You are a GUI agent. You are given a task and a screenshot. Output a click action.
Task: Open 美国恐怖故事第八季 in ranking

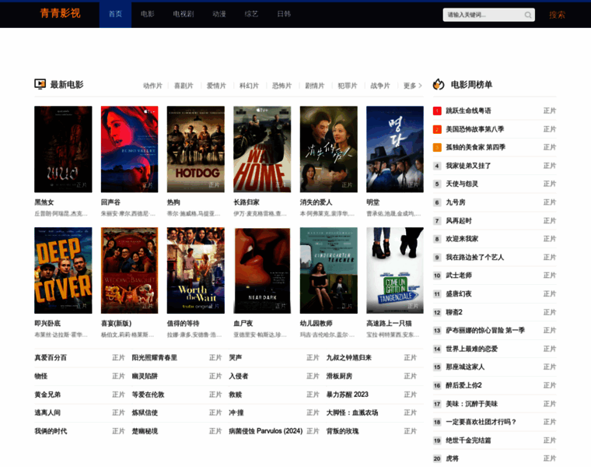tap(475, 129)
